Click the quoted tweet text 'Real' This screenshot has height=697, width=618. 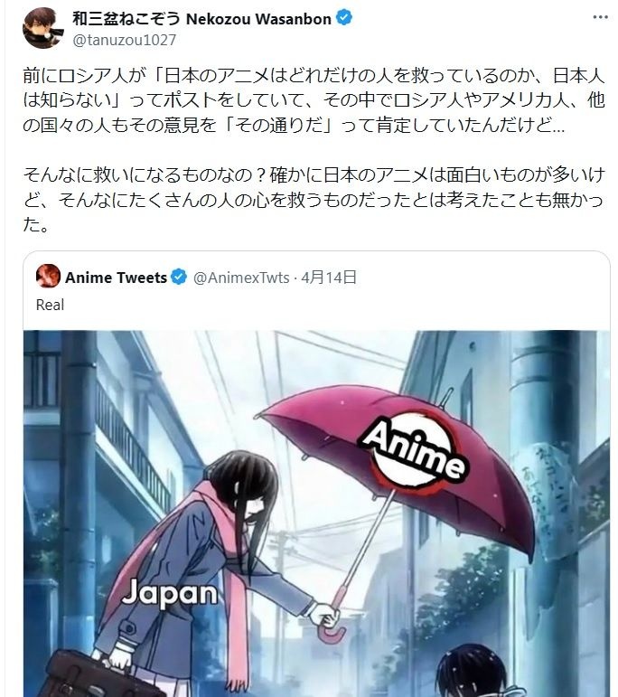click(51, 305)
